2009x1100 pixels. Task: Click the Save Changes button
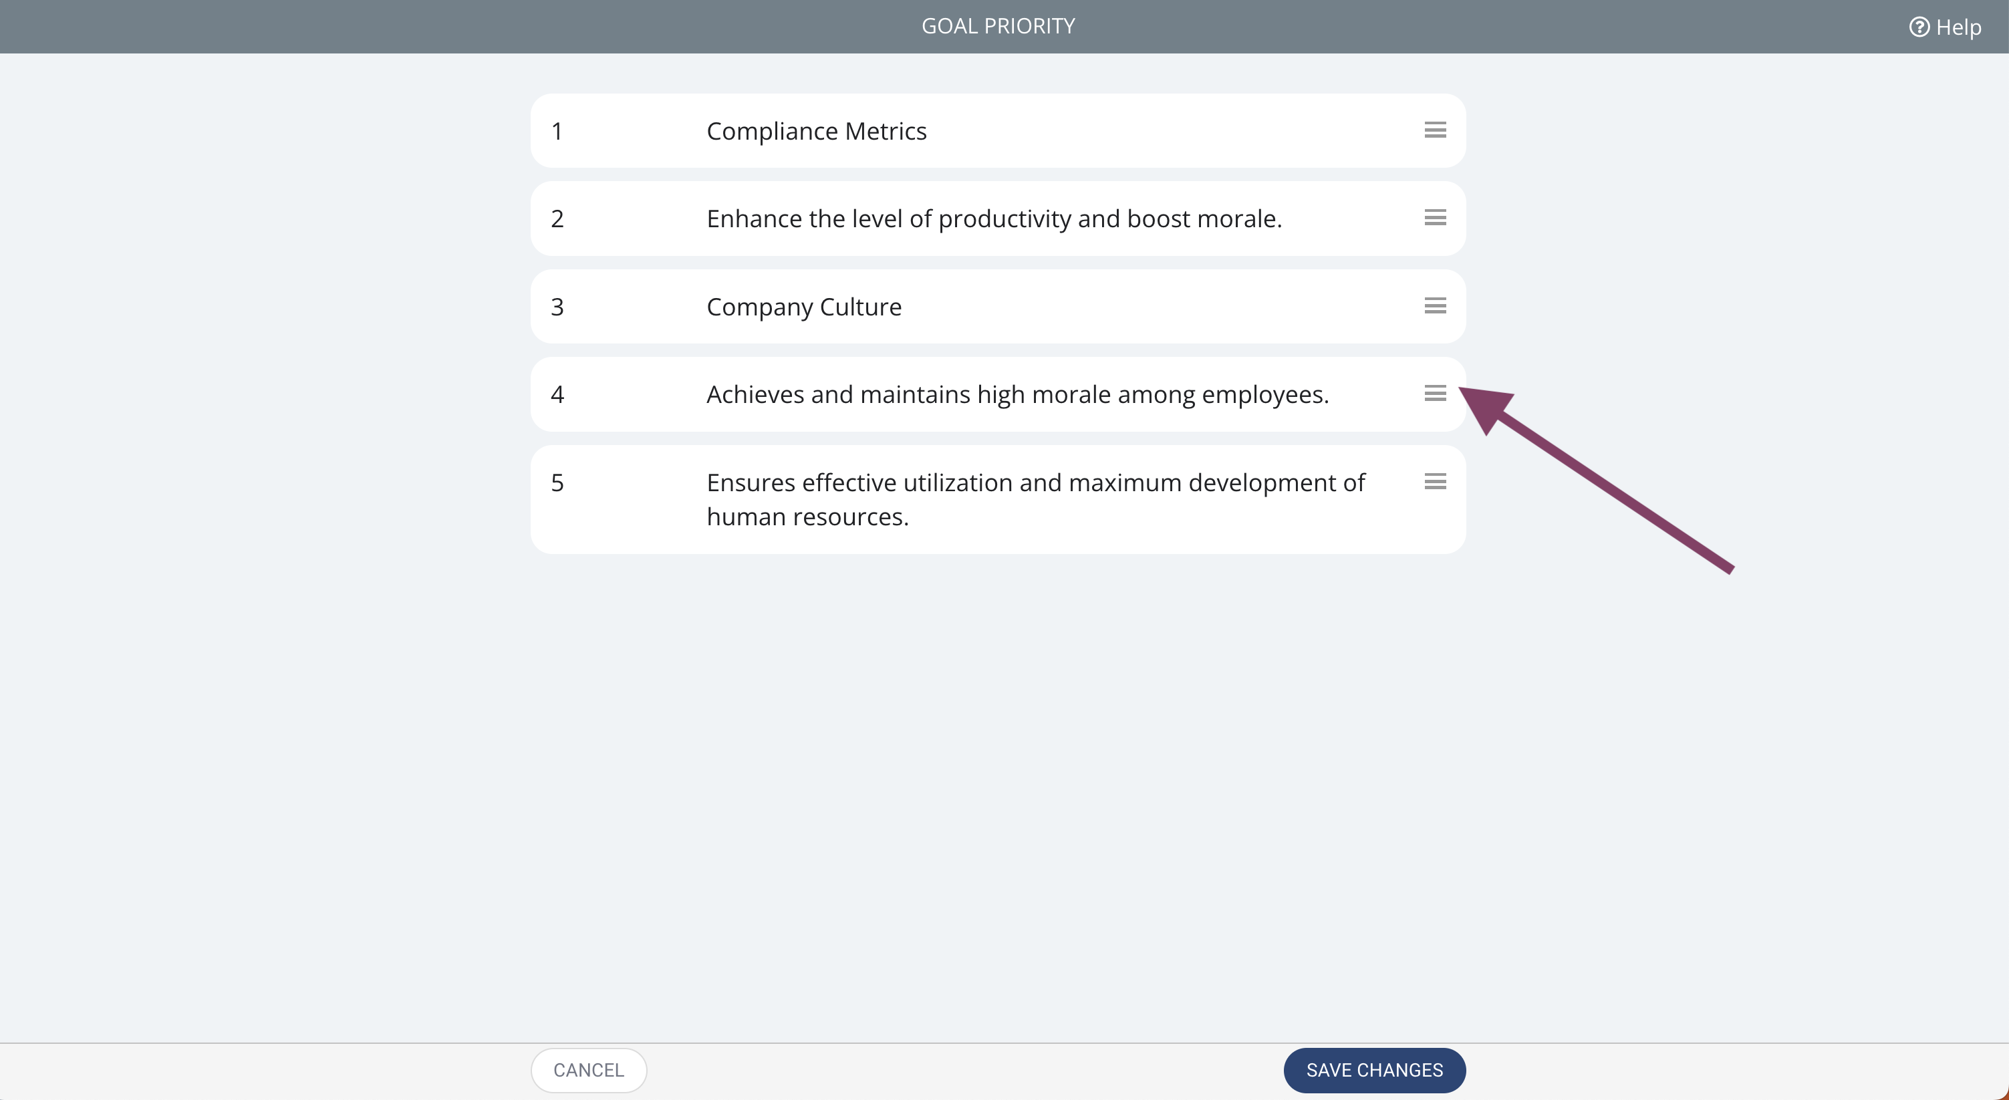coord(1374,1071)
